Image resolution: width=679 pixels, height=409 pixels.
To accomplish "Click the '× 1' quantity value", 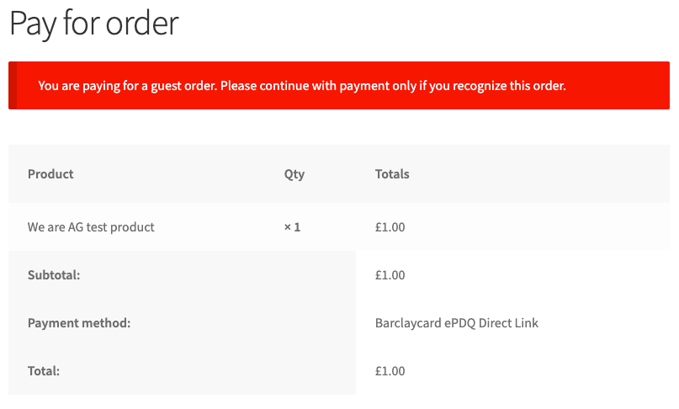I will [292, 227].
